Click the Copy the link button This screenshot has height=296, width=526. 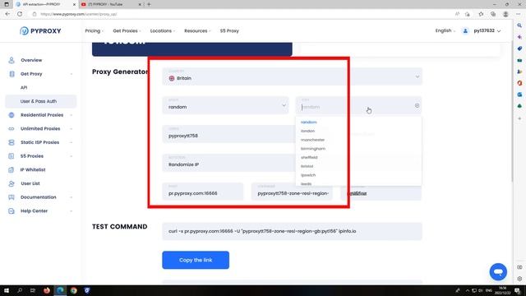(196, 260)
